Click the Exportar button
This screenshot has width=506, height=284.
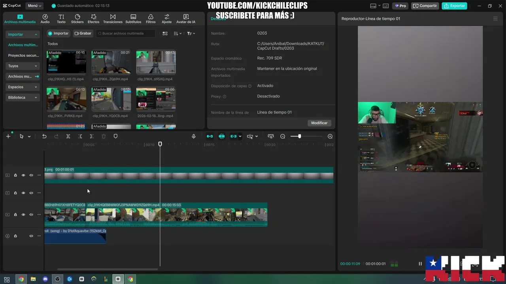(x=454, y=6)
